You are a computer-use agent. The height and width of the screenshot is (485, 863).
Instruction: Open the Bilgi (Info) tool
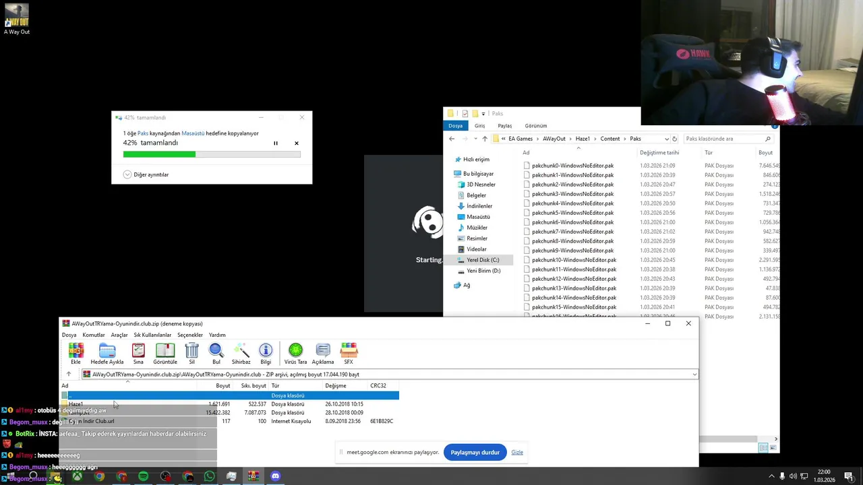266,353
